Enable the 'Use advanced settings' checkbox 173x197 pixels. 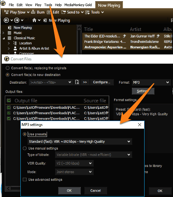point(25,180)
